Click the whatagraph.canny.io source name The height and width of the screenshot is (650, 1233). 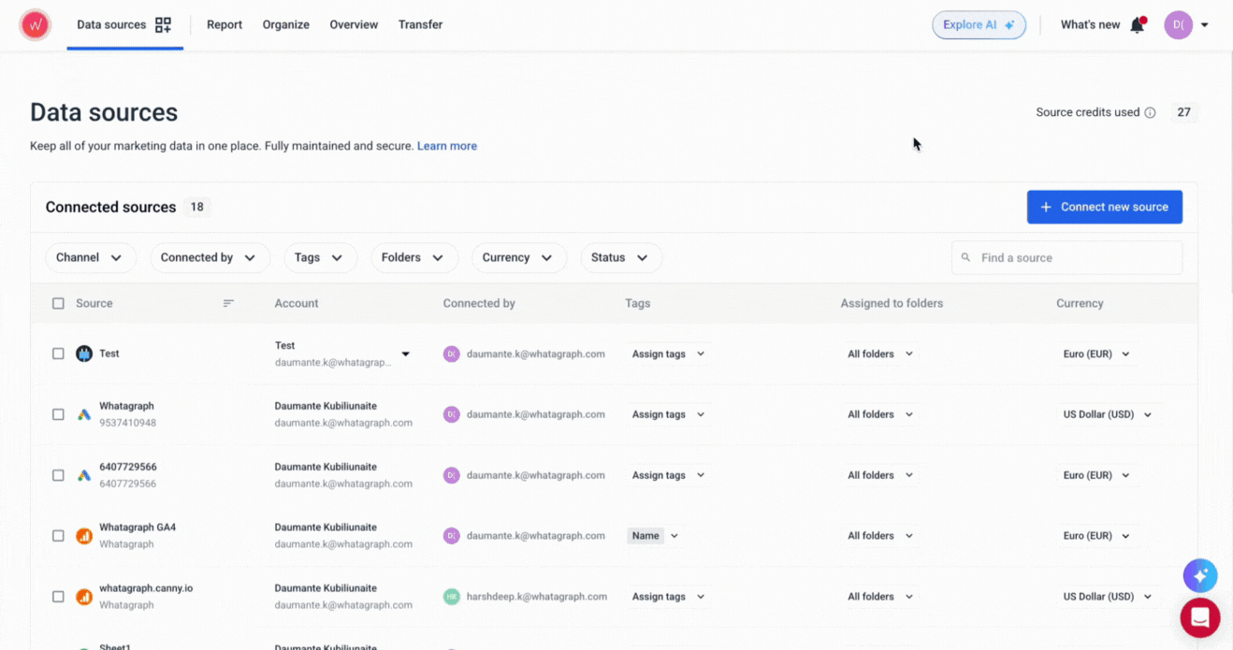pyautogui.click(x=146, y=588)
